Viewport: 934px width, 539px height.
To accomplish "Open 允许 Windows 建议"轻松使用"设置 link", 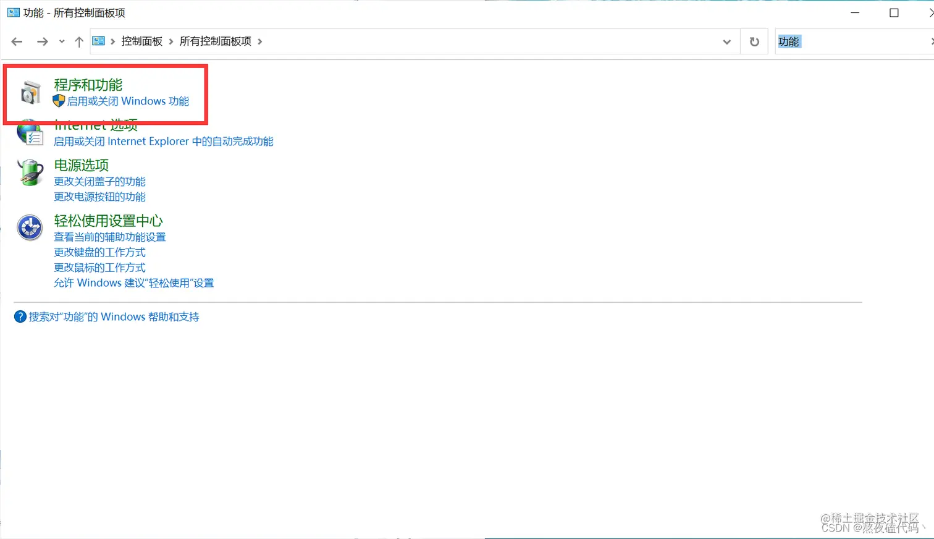I will click(x=133, y=282).
